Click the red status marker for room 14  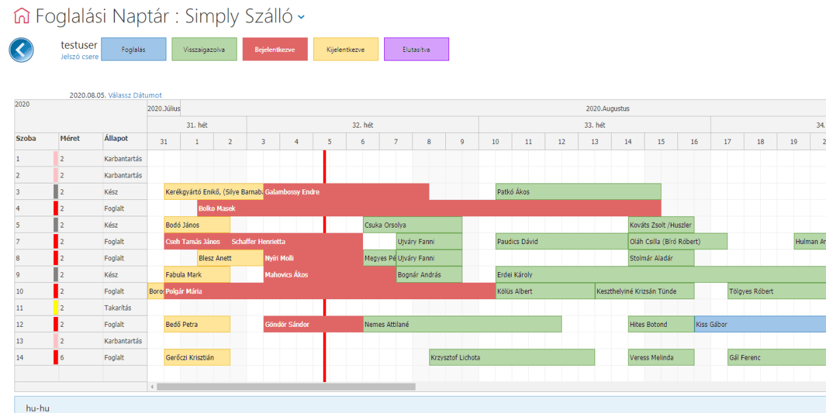coord(56,358)
